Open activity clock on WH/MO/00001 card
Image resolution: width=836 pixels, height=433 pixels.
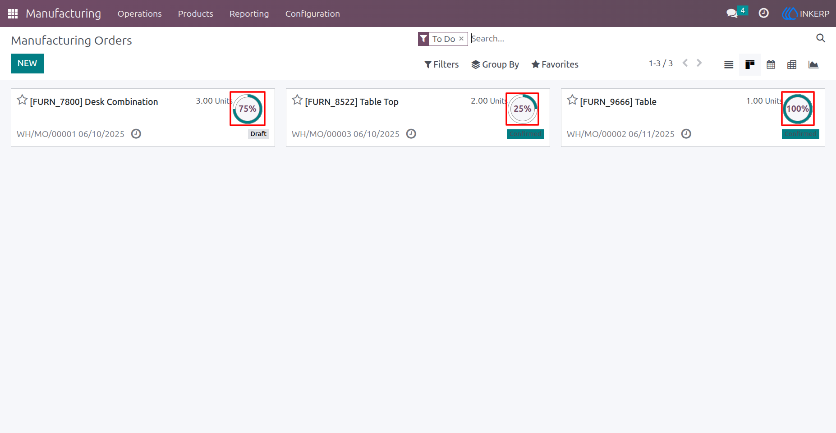[136, 134]
